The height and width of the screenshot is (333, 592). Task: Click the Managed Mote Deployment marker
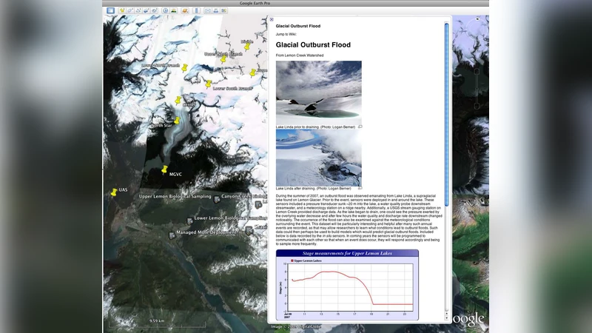coord(172,235)
